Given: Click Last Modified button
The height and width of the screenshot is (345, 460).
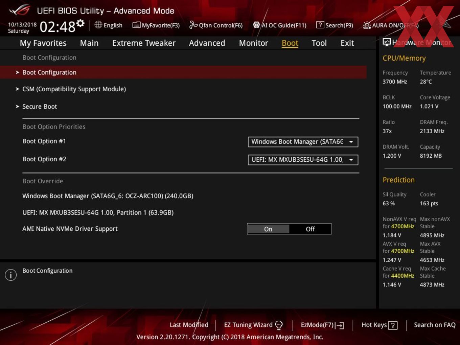Looking at the screenshot, I should (189, 325).
